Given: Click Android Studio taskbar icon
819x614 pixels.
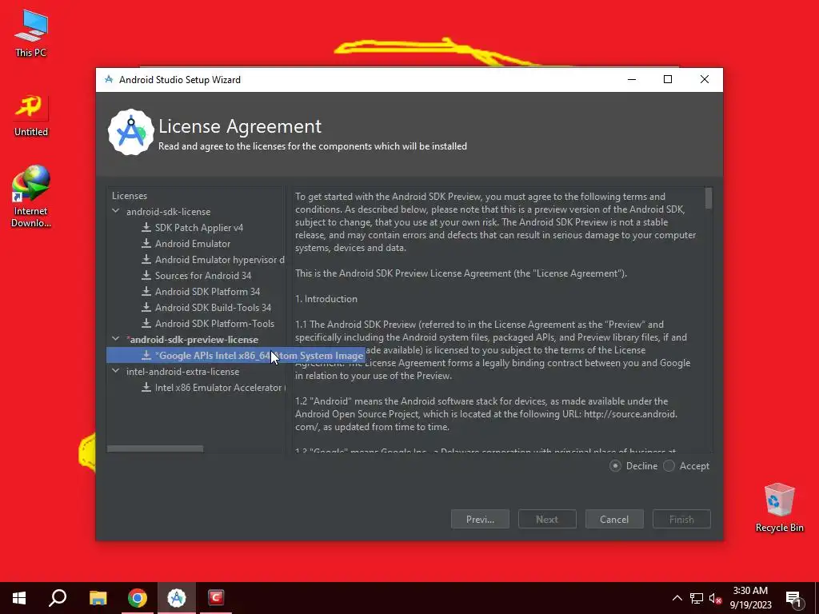Looking at the screenshot, I should [x=177, y=598].
